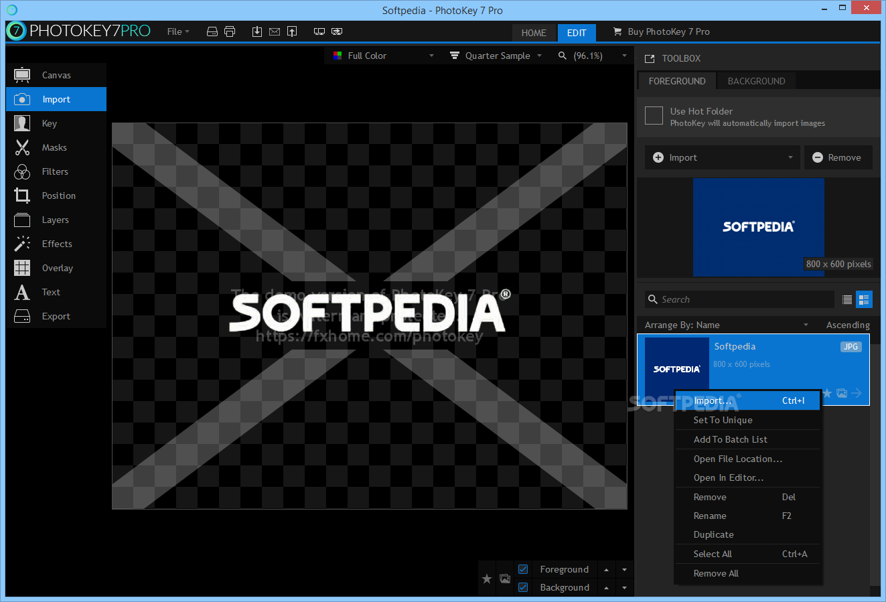Pop out the Toolbox panel icon
Screen dimensions: 886x602
coord(650,59)
